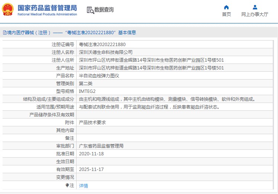Click the 首页 label

click(226, 14)
